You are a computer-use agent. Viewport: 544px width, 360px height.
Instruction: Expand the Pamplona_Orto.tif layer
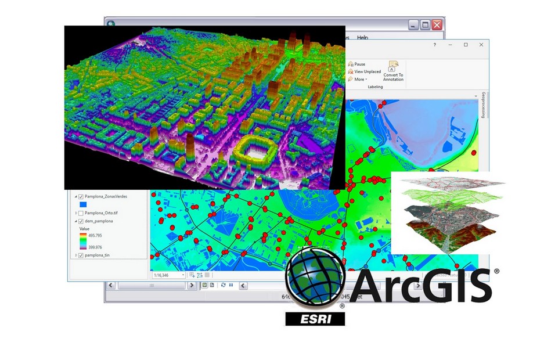pyautogui.click(x=76, y=213)
